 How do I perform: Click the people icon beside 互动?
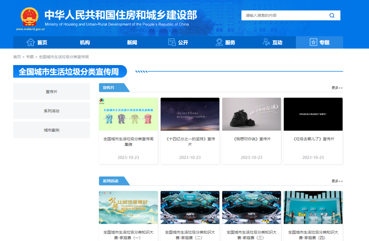click(267, 42)
